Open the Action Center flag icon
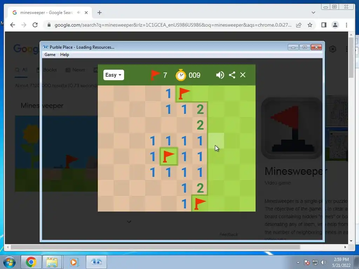This screenshot has width=359, height=269. 307,262
